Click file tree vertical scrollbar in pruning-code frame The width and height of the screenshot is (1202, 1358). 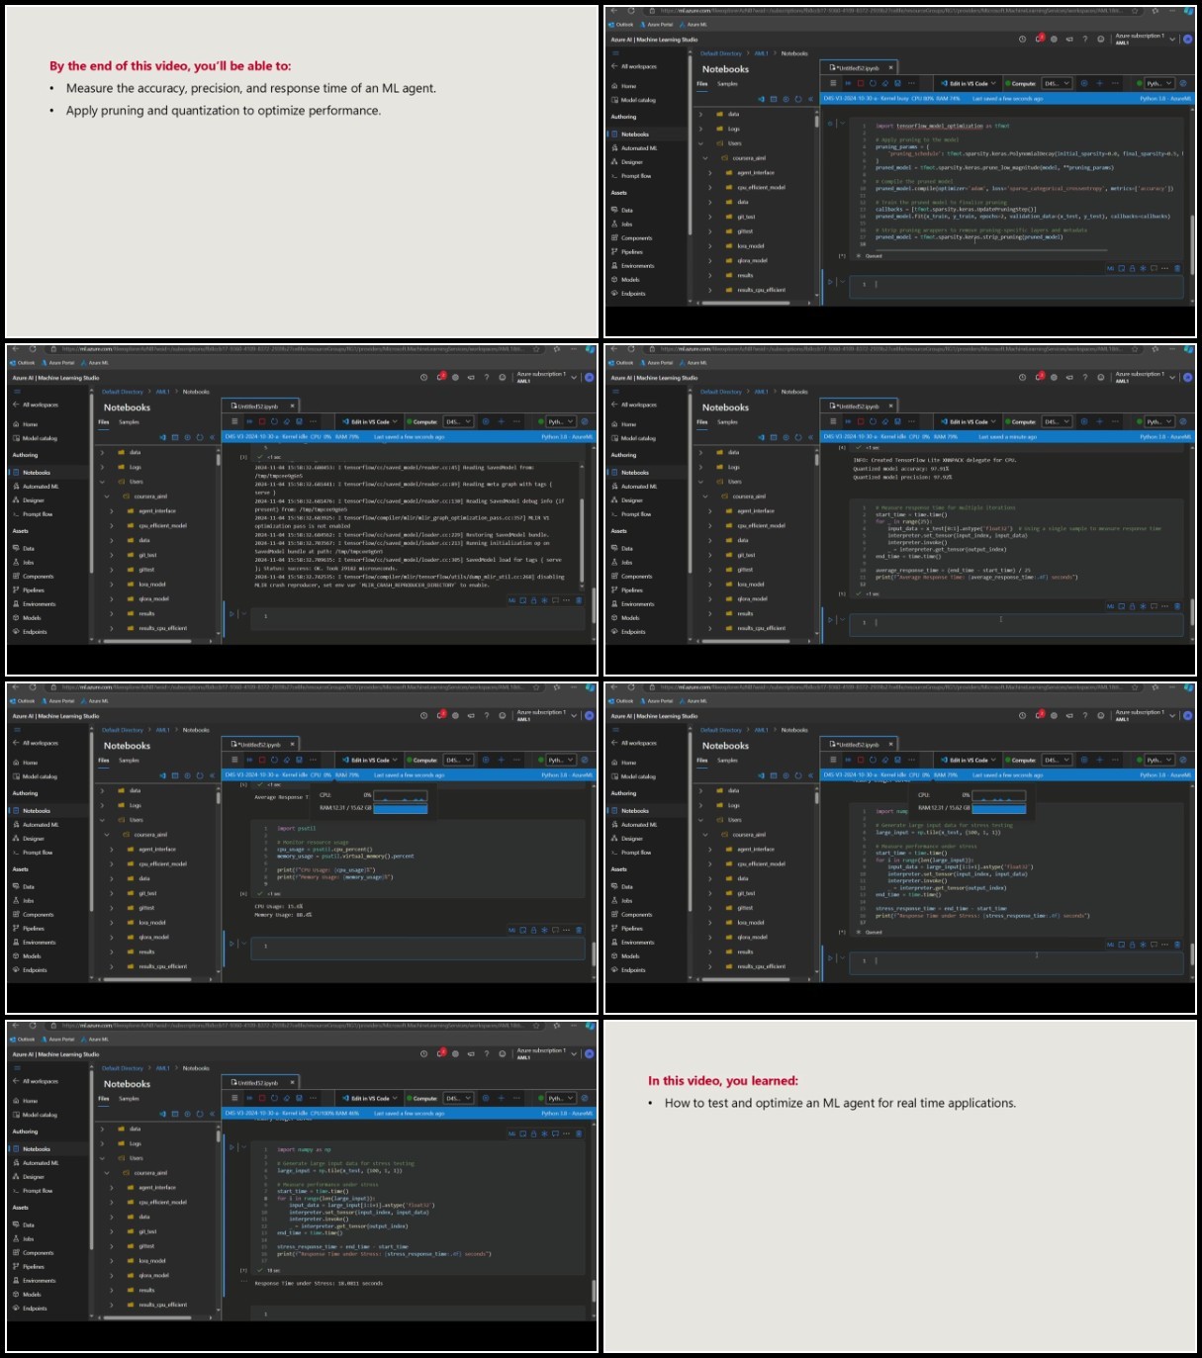click(817, 124)
